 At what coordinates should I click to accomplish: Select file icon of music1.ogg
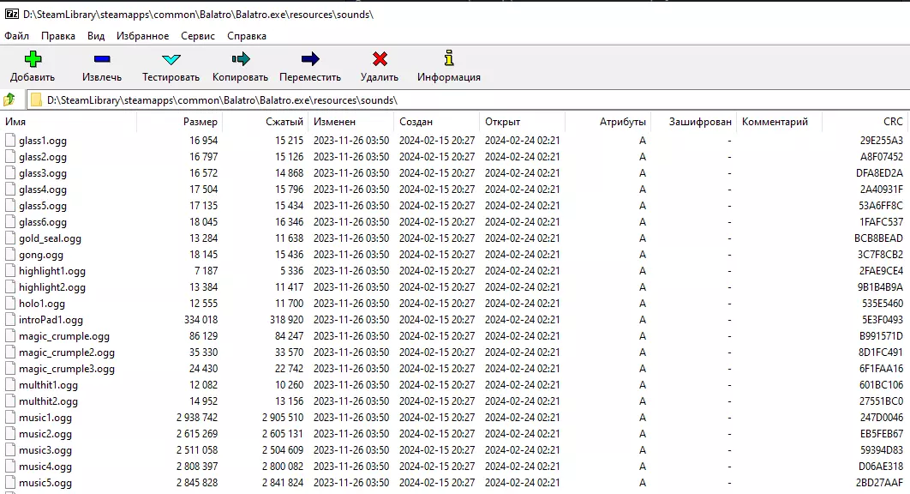(x=10, y=417)
